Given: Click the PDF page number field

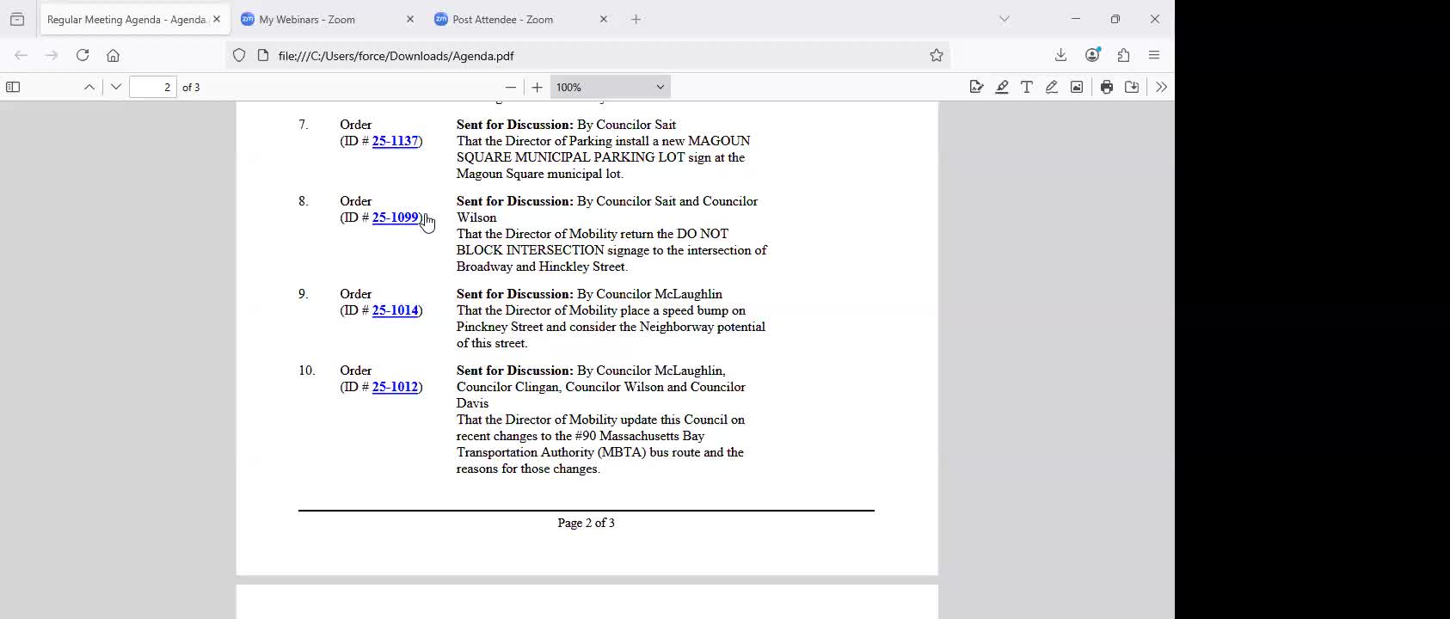Looking at the screenshot, I should pyautogui.click(x=153, y=87).
